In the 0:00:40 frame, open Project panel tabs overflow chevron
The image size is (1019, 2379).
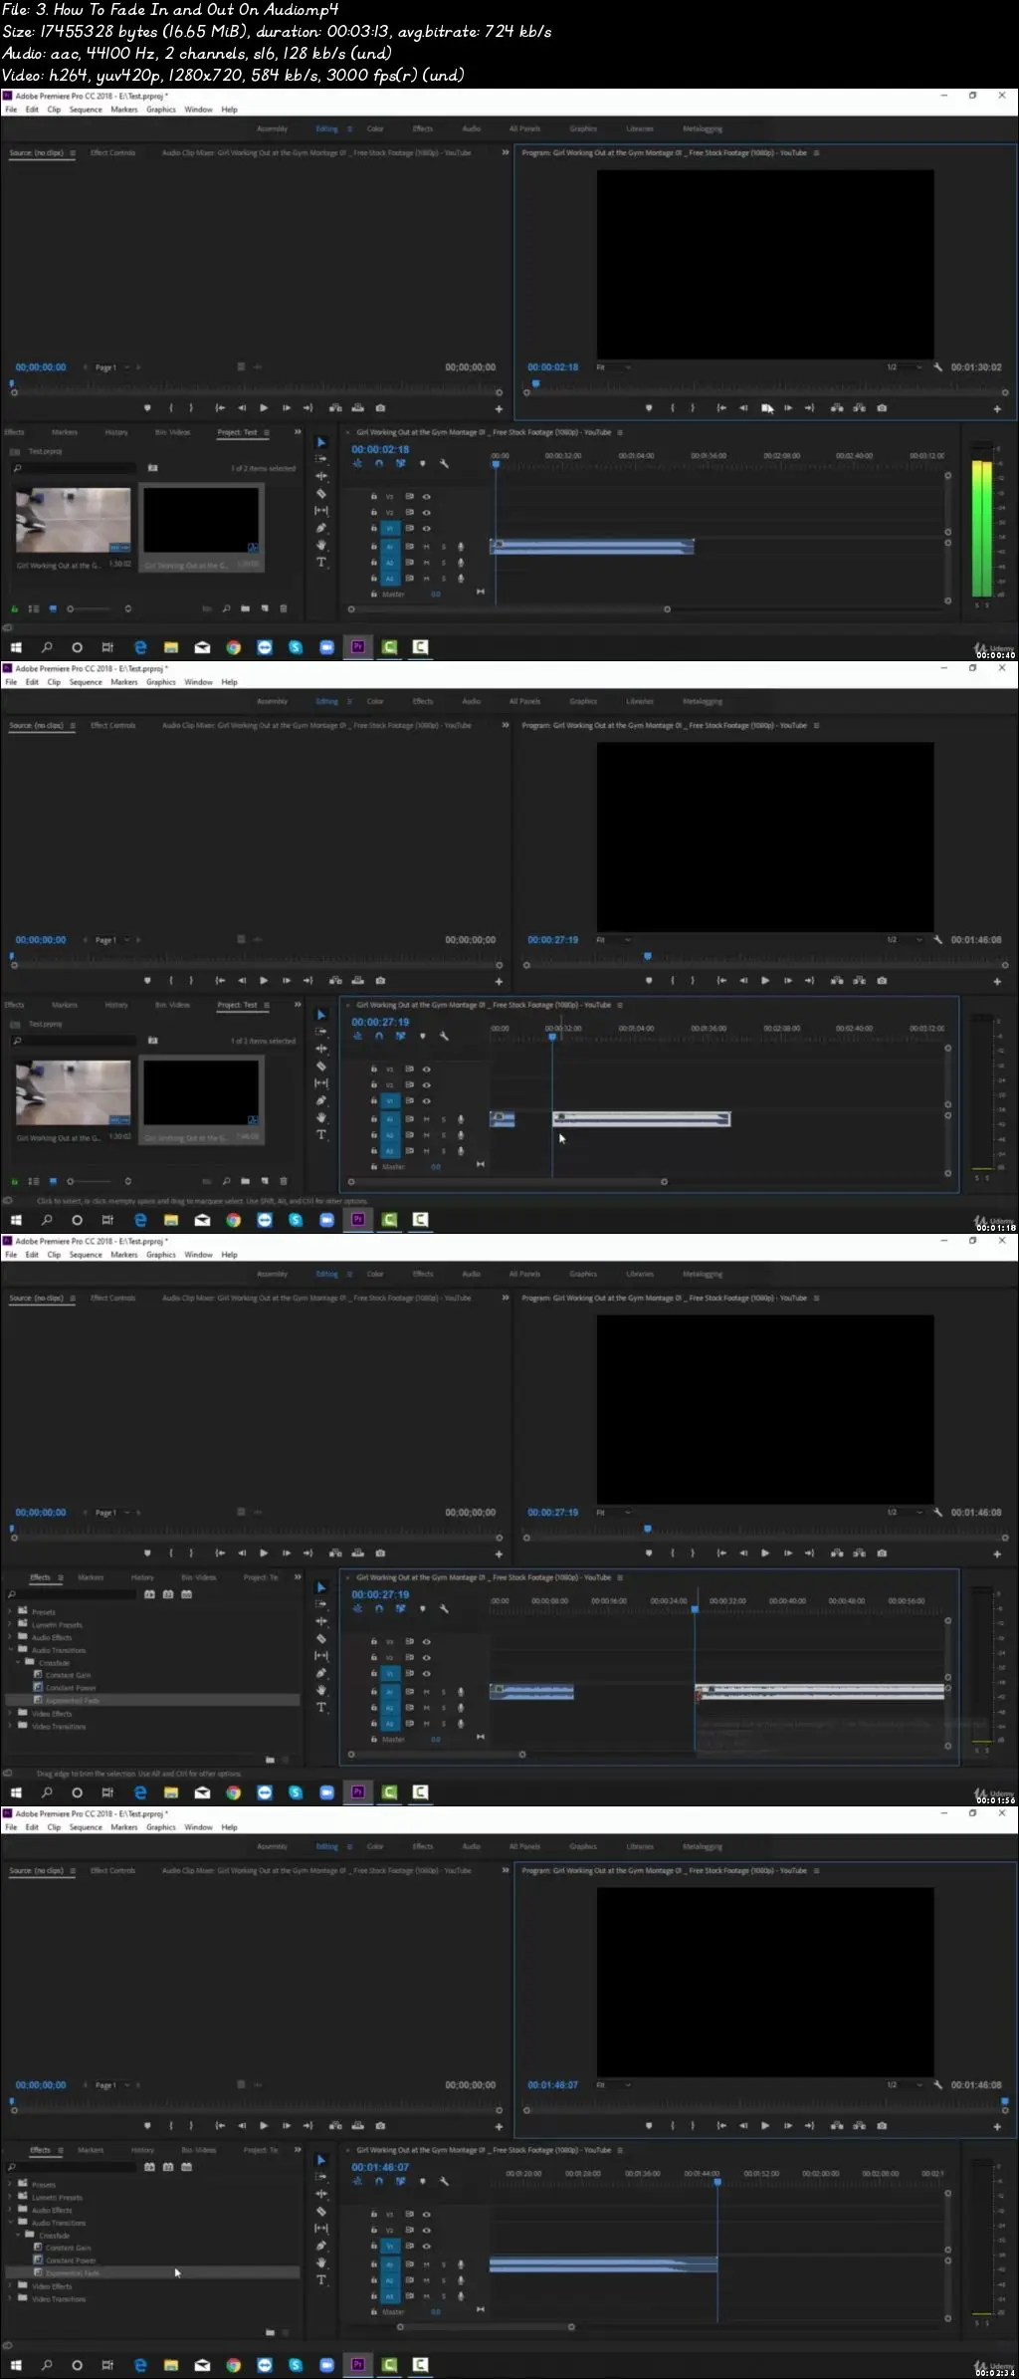pyautogui.click(x=298, y=432)
